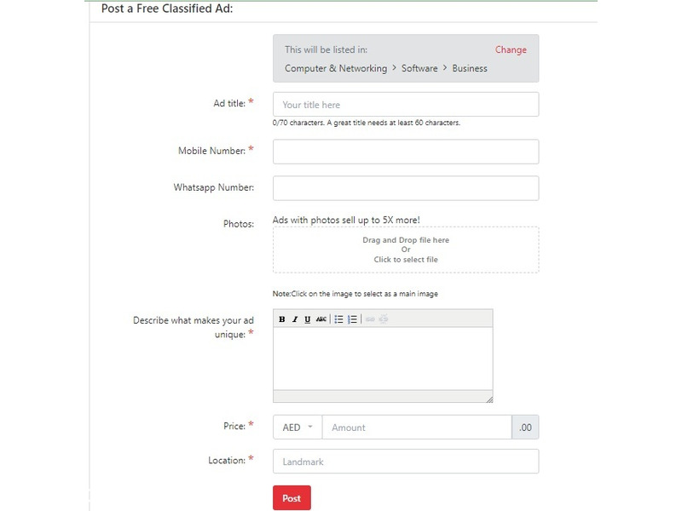Focus the Ad title input field
This screenshot has height=511, width=682.
(406, 104)
